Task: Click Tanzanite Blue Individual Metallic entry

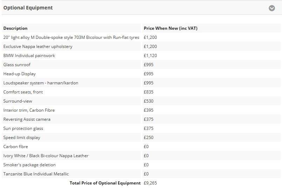Action: point(36,174)
